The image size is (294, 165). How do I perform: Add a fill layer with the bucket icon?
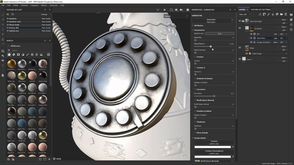tap(273, 14)
